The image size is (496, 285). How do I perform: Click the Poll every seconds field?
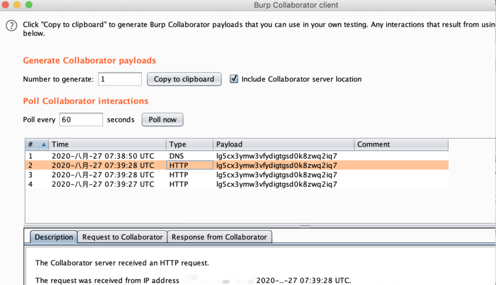81,119
